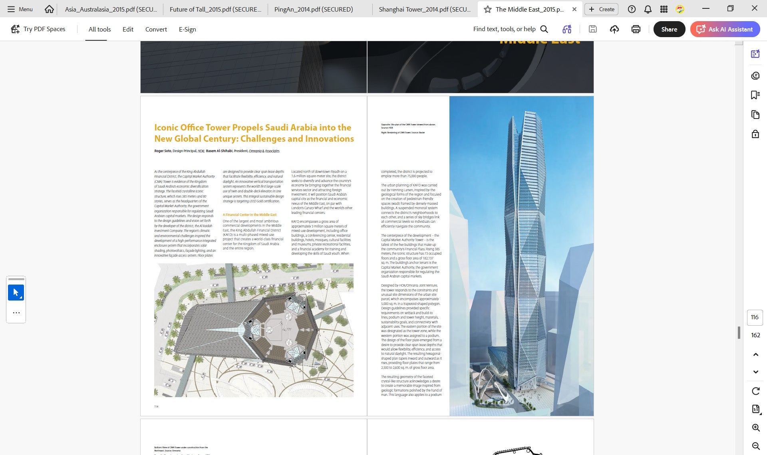Click the Ask AI Assistant button

[725, 29]
